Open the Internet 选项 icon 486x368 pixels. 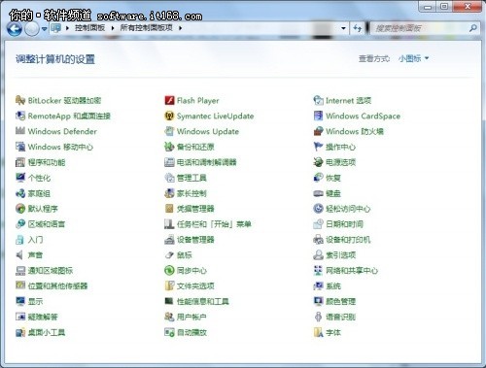[319, 100]
